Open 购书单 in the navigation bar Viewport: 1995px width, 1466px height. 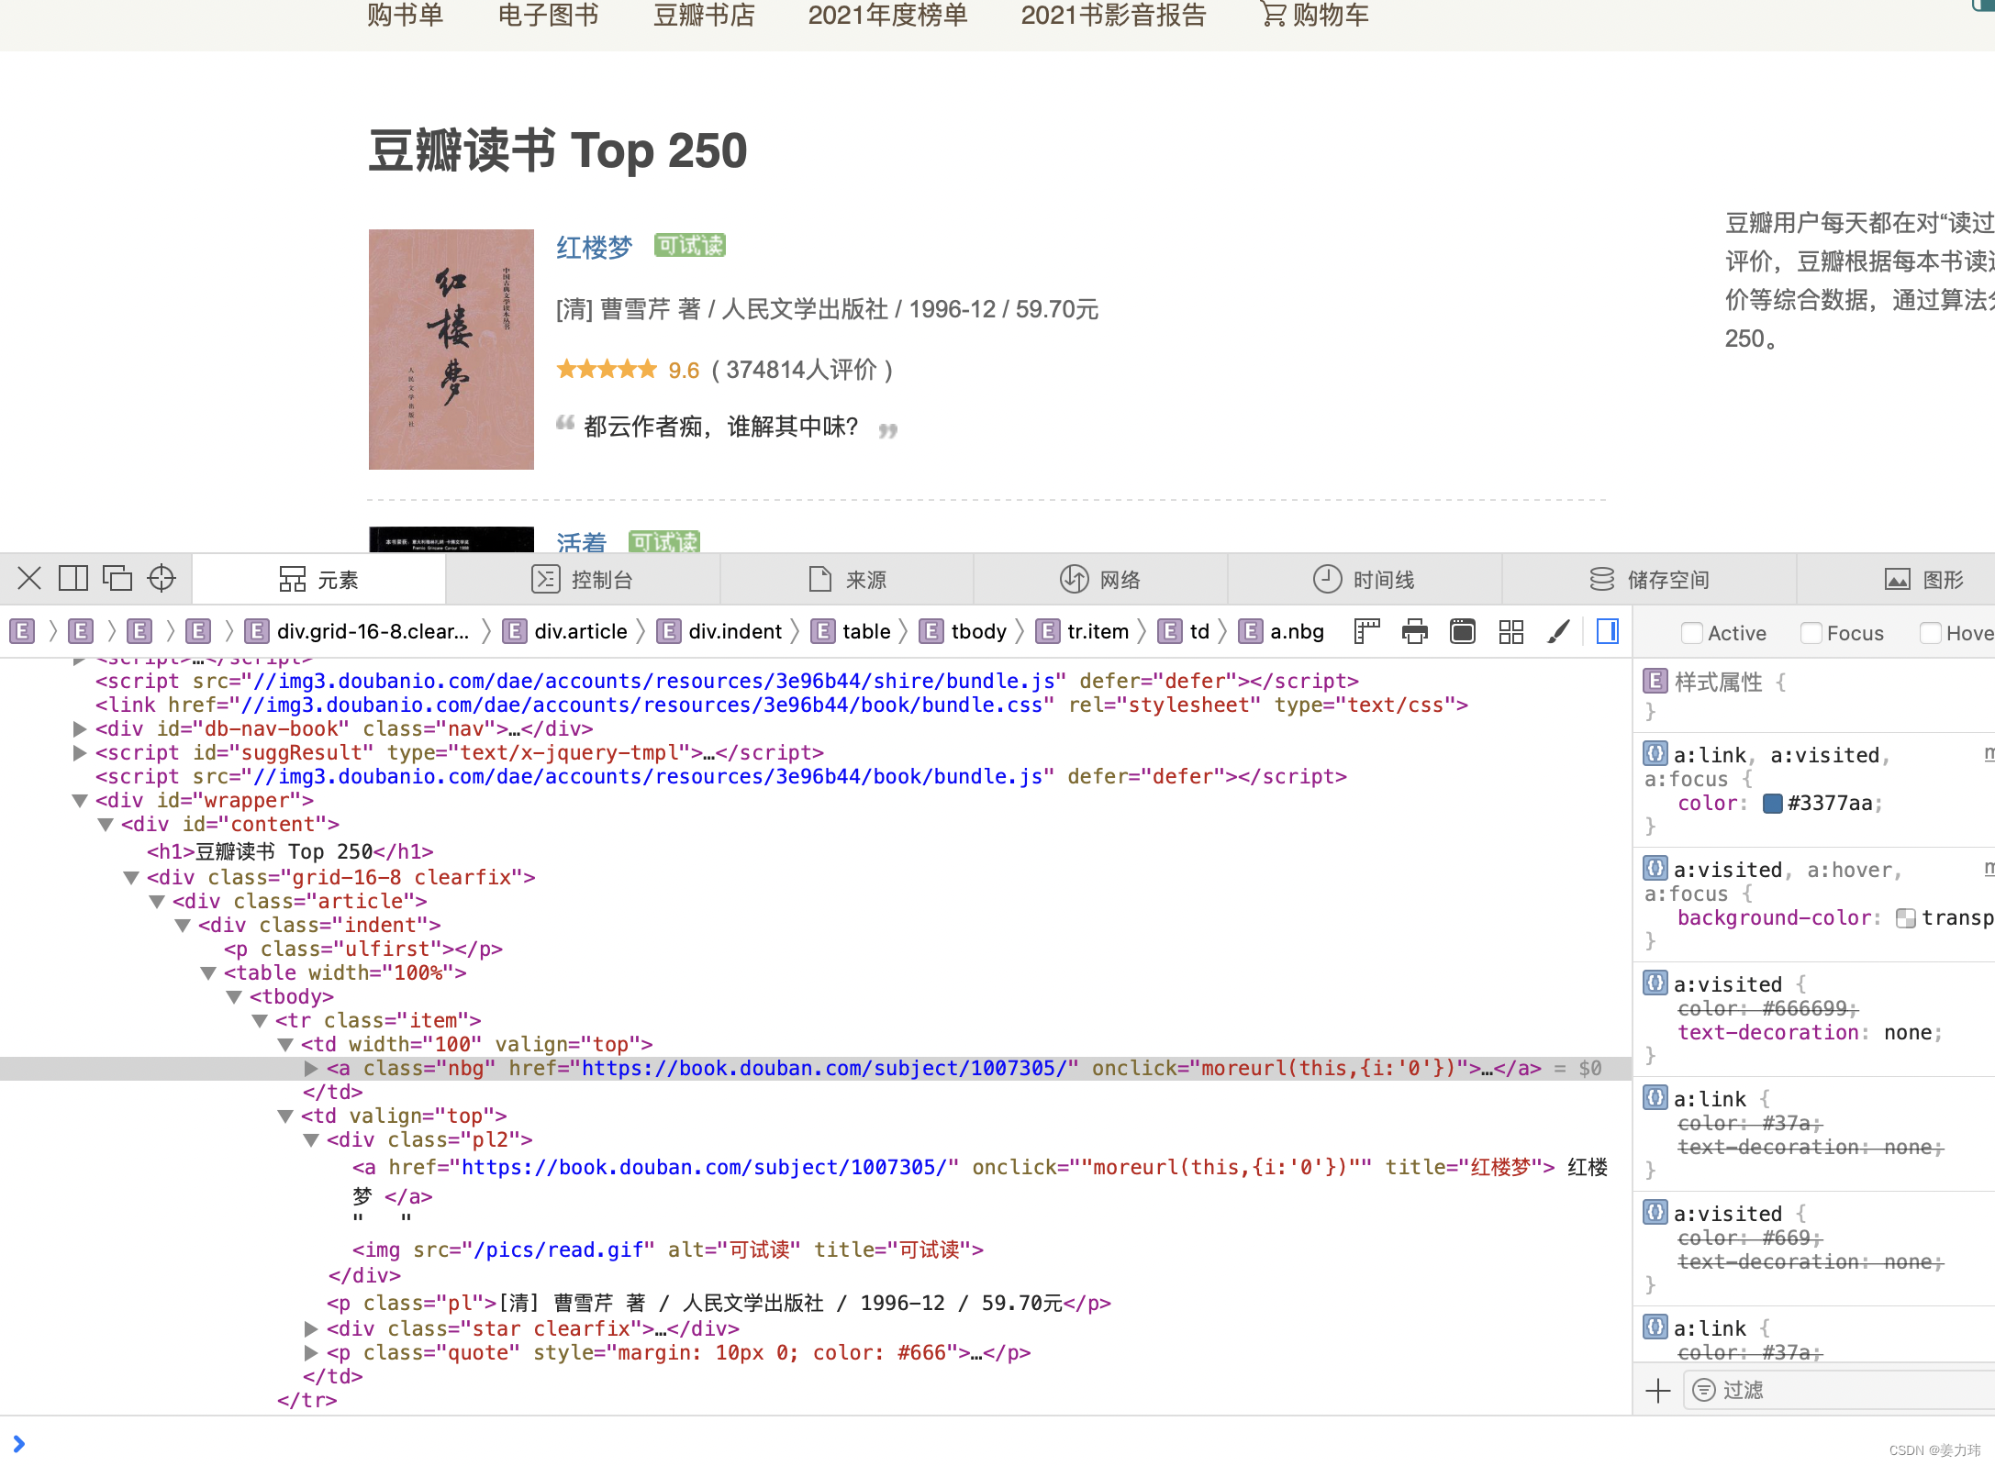click(405, 16)
